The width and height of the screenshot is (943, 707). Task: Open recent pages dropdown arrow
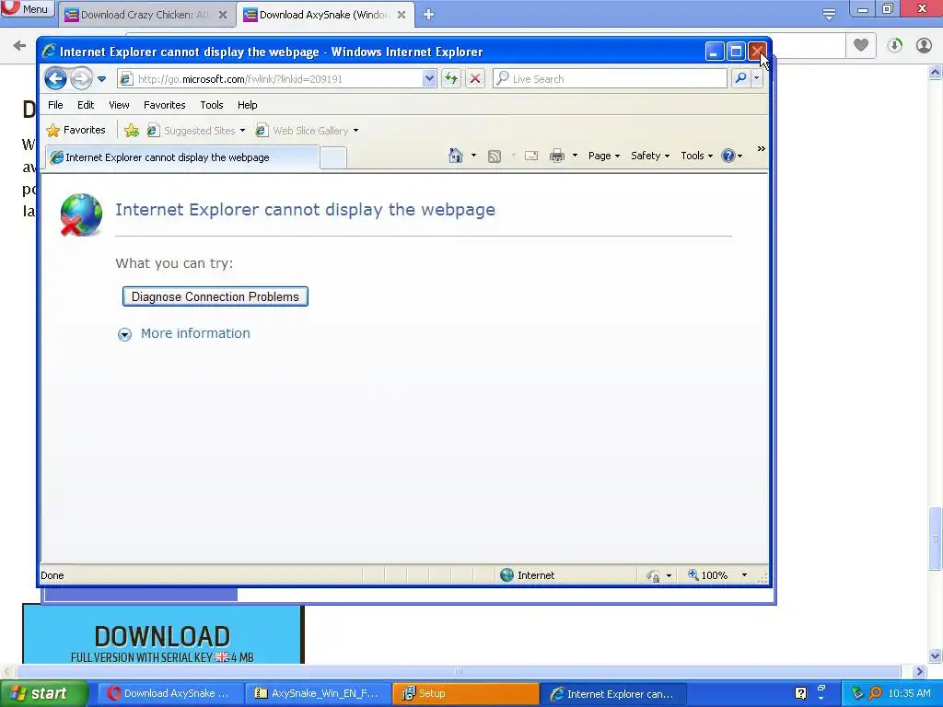(101, 79)
